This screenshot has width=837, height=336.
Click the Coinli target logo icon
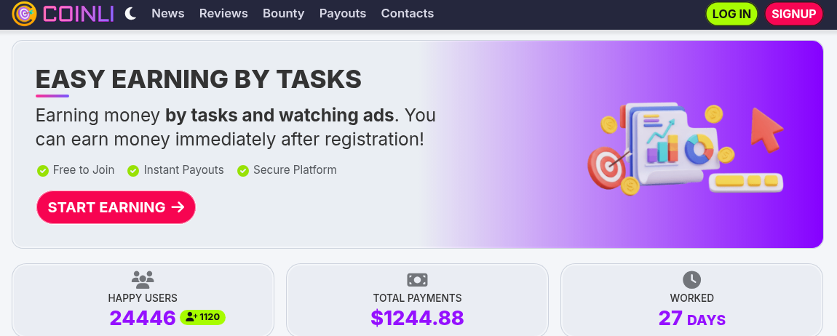tap(24, 14)
